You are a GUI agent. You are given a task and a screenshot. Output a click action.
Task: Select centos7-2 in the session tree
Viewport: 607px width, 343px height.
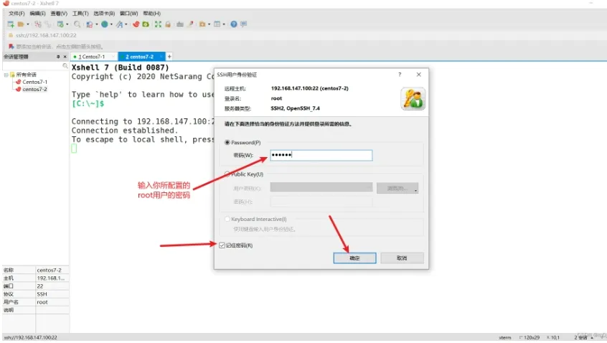point(35,90)
